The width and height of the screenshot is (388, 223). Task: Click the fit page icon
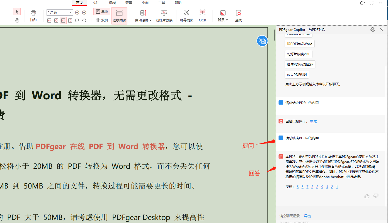point(56,20)
